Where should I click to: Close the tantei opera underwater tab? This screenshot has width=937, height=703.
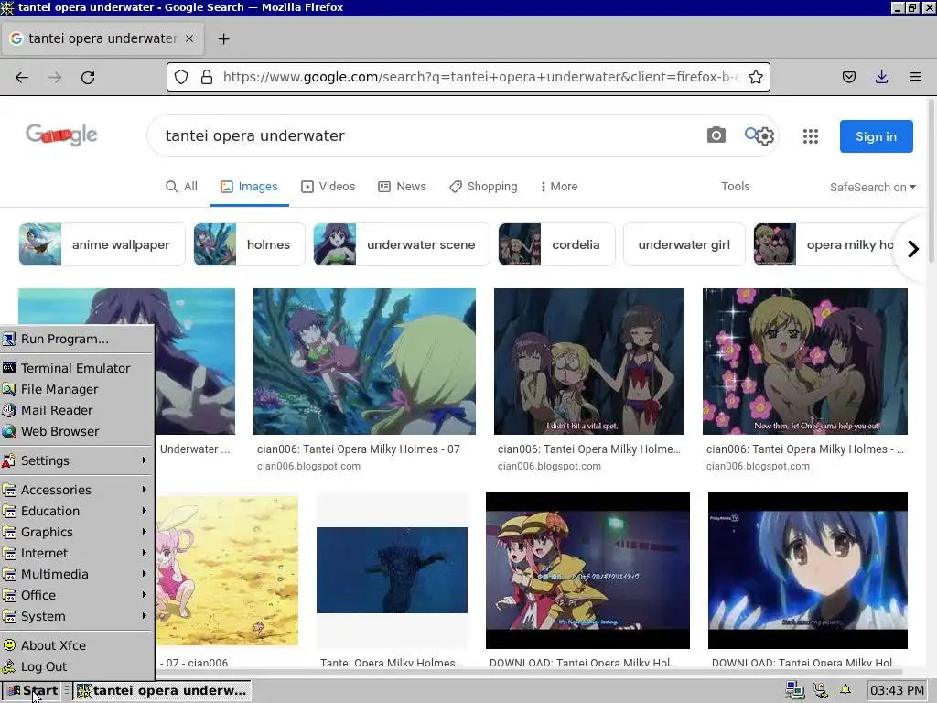pyautogui.click(x=189, y=38)
